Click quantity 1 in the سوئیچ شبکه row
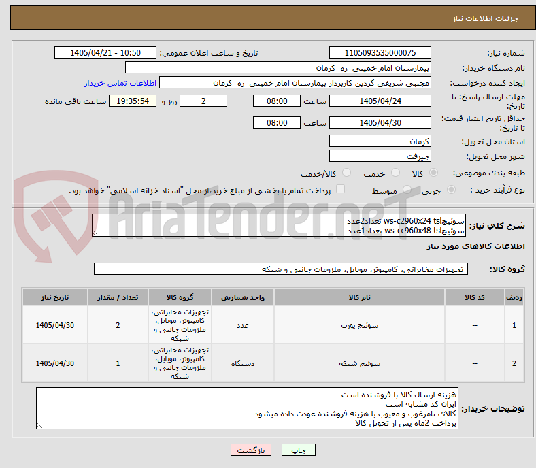Viewport: 536px width, 468px height. (x=118, y=363)
